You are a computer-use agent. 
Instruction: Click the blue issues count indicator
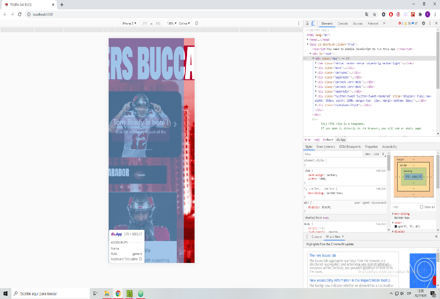point(415,23)
